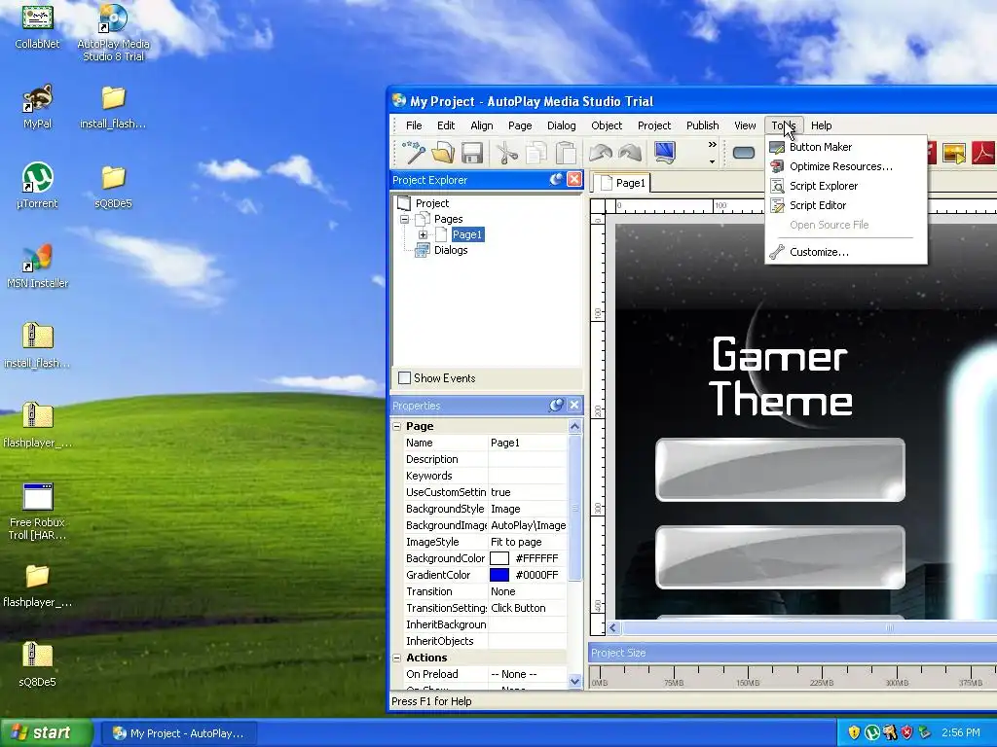Open the sQ8De5 zip file on desktop
Screen dimensions: 997x747
(x=38, y=663)
